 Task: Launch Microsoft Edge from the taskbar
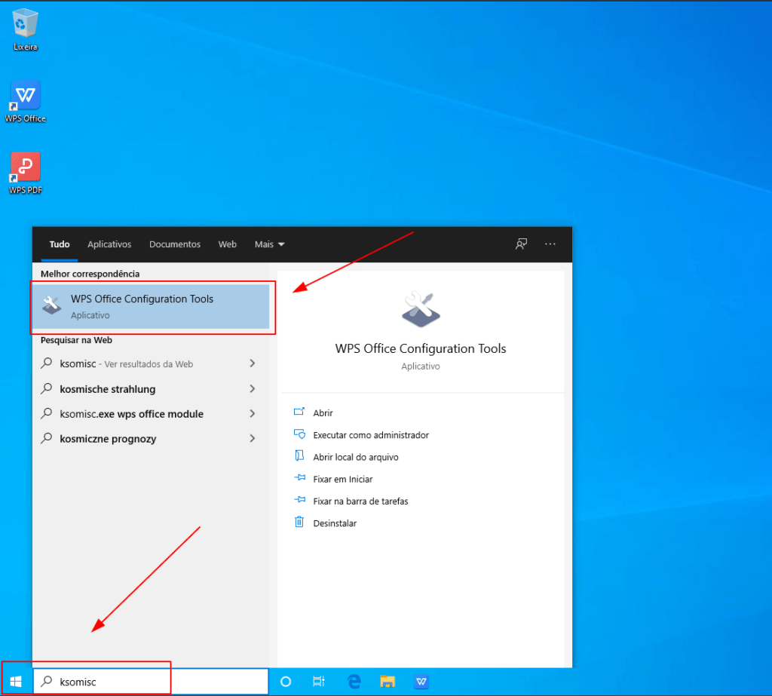pos(354,682)
